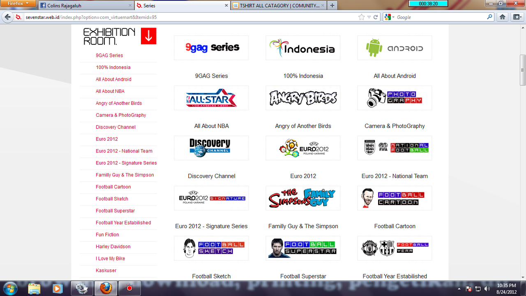Open the Football Year club crests thumbnail
The width and height of the screenshot is (526, 296).
pyautogui.click(x=394, y=248)
